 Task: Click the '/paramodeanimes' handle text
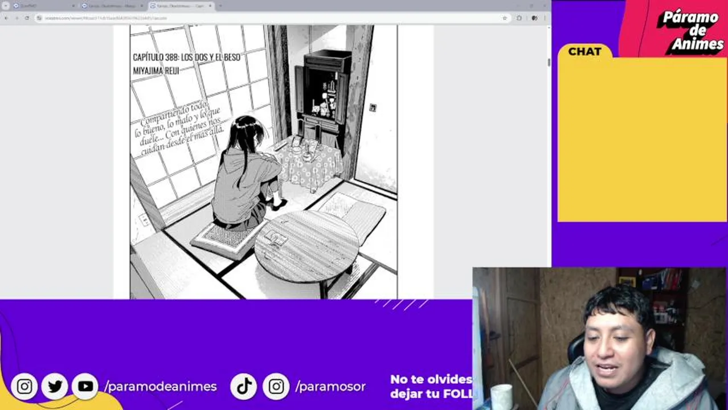(161, 387)
